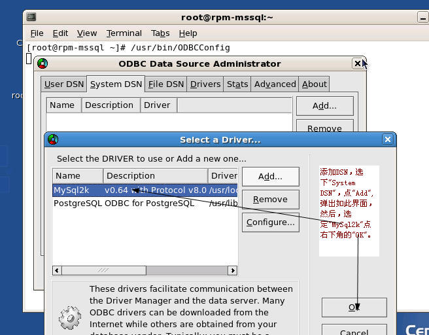Screen dimensions: 429x335
Task: Click right arrow of driver list scrollbar
Action: click(233, 270)
